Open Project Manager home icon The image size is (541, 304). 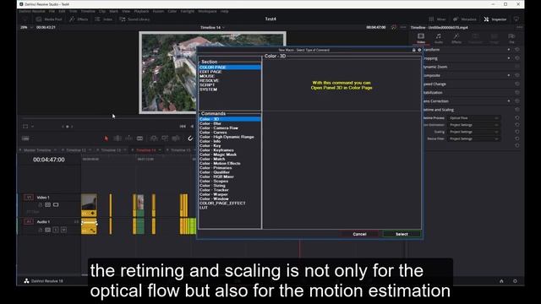tap(501, 281)
